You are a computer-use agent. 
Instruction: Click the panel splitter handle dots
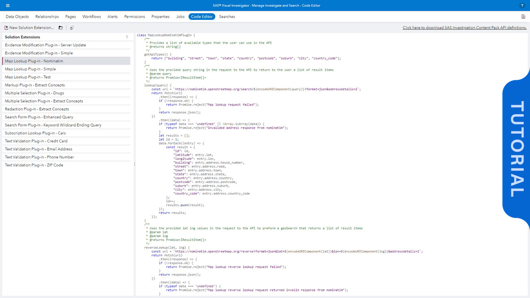pyautogui.click(x=135, y=164)
